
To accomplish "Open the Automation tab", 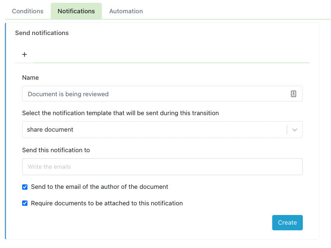I will 126,11.
